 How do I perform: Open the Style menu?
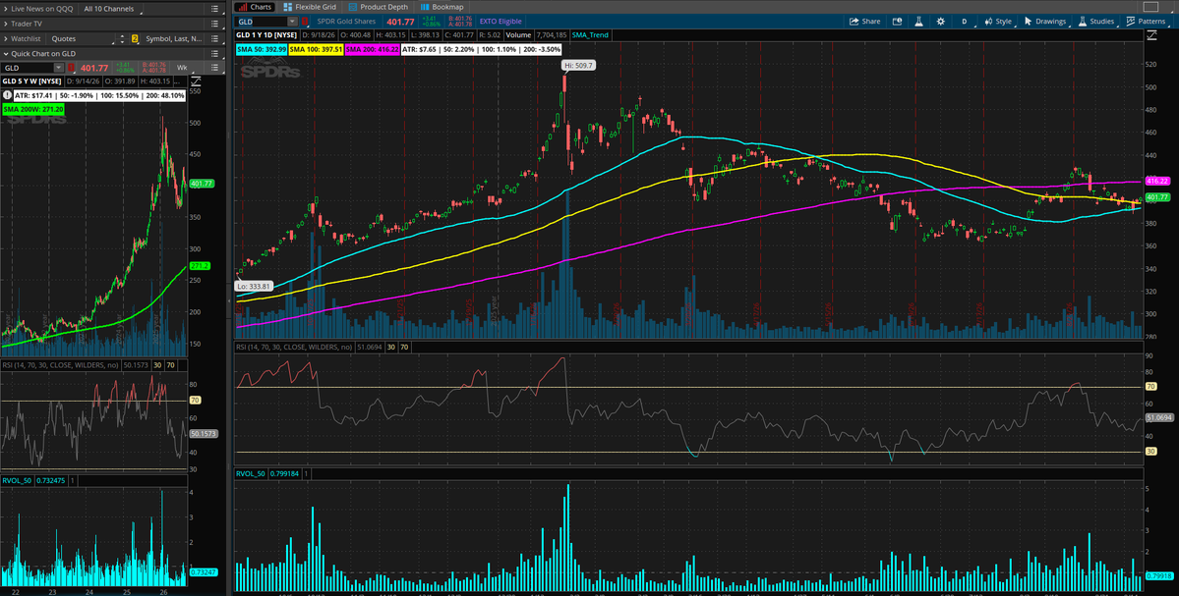click(x=998, y=22)
